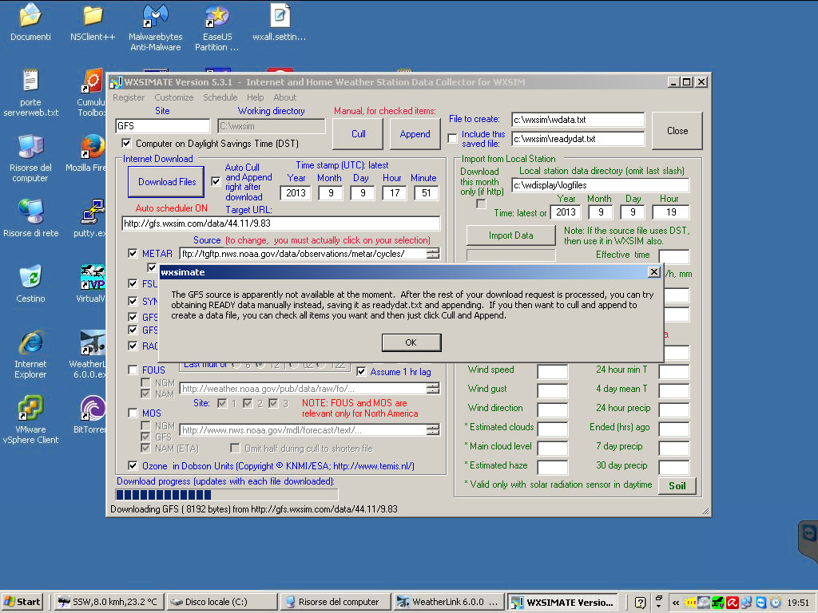This screenshot has height=613, width=818.
Task: Click the Cull button
Action: click(x=359, y=134)
